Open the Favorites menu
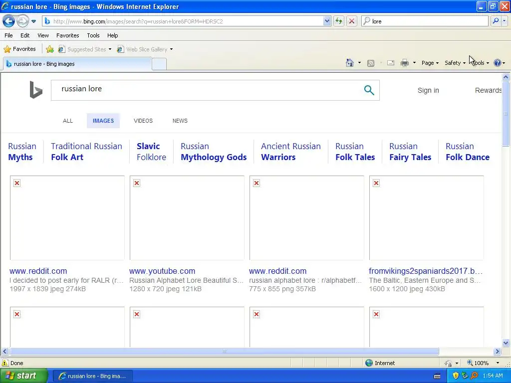 coord(68,35)
